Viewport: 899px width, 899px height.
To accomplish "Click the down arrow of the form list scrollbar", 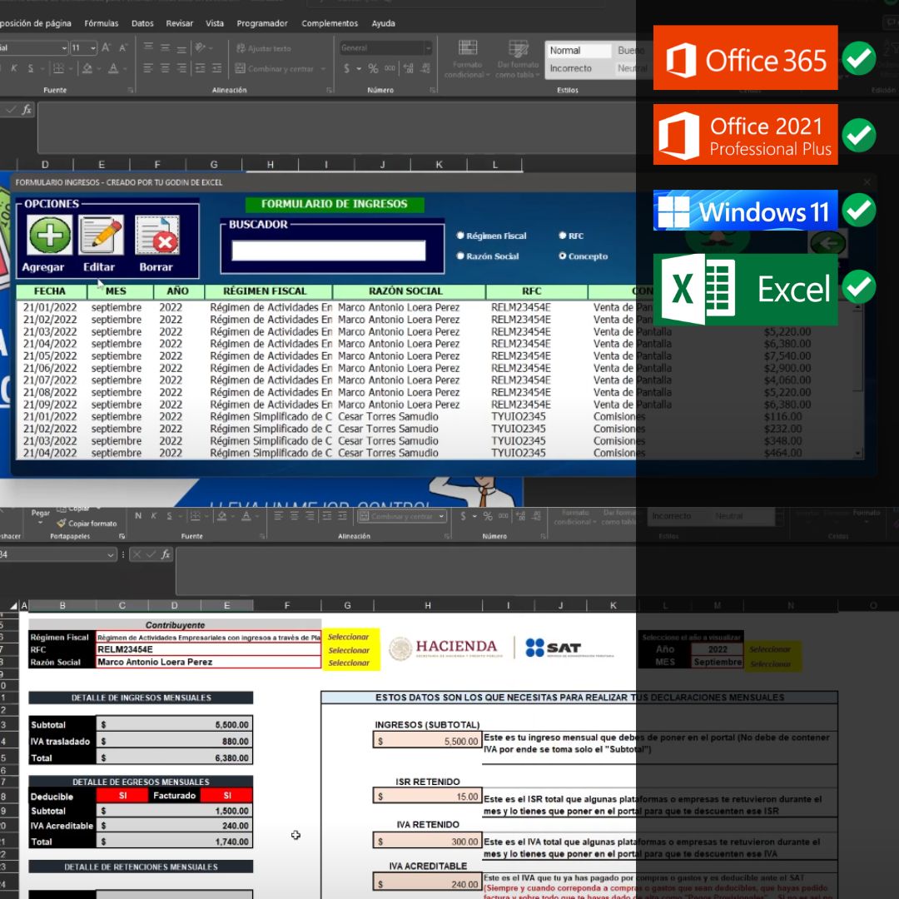I will pyautogui.click(x=857, y=453).
